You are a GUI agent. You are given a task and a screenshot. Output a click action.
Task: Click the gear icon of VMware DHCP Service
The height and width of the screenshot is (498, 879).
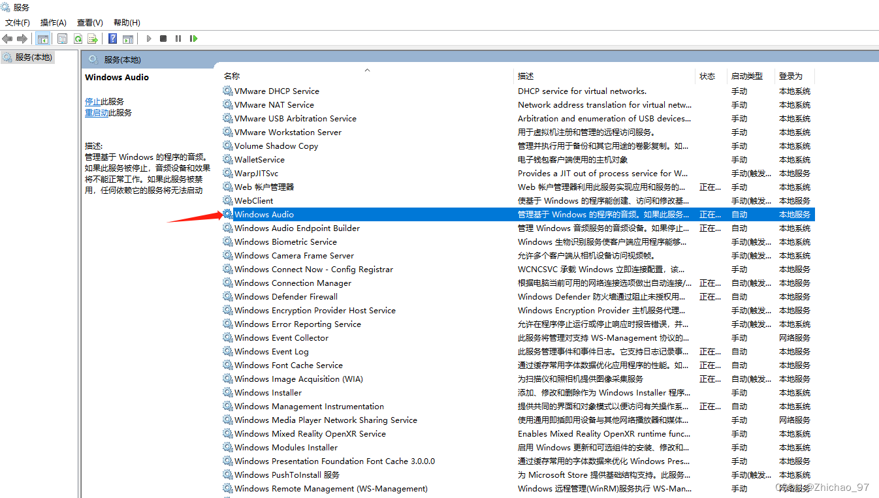point(227,91)
